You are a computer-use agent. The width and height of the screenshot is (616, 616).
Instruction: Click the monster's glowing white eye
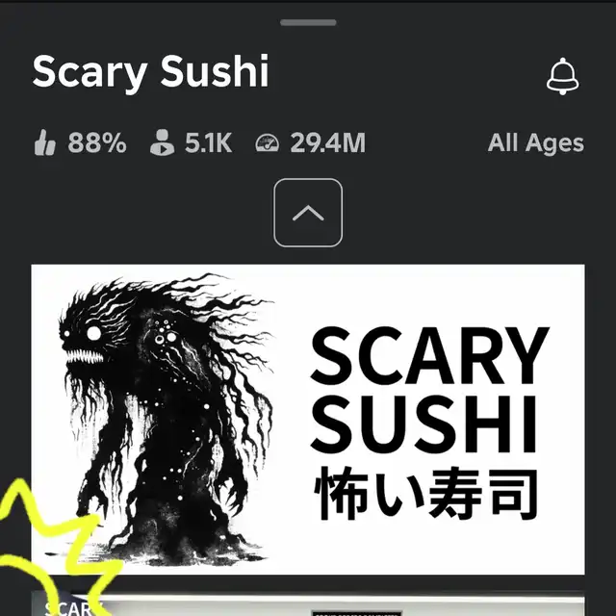(94, 333)
